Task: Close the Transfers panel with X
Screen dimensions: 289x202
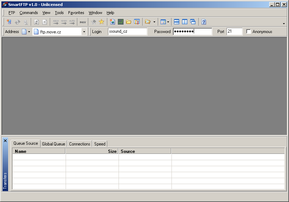Action: [5, 141]
